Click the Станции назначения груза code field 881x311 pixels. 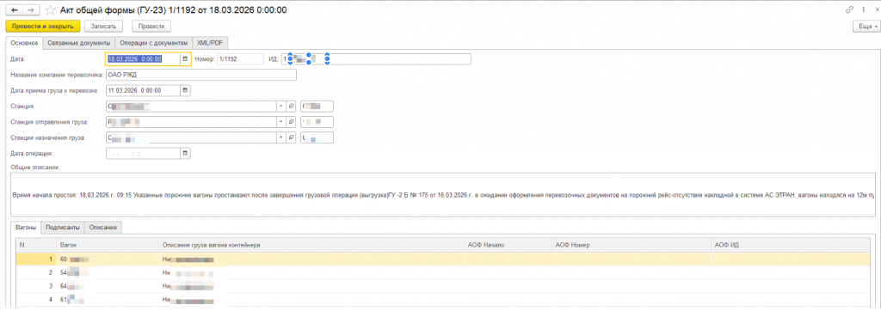coord(317,137)
